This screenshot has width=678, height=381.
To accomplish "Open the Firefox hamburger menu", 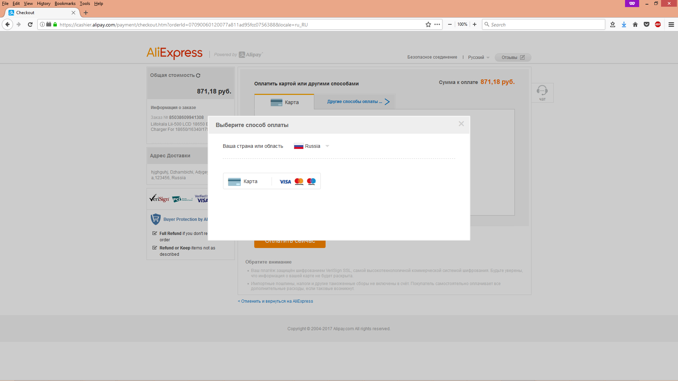I will tap(671, 25).
